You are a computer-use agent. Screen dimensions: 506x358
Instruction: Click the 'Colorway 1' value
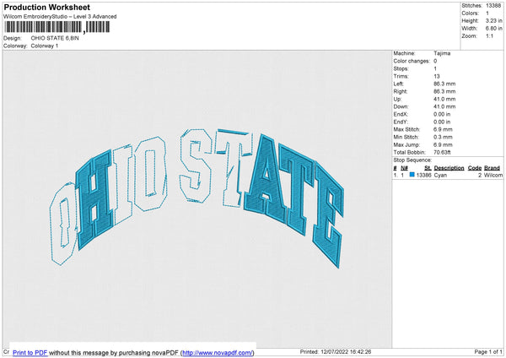pyautogui.click(x=45, y=46)
